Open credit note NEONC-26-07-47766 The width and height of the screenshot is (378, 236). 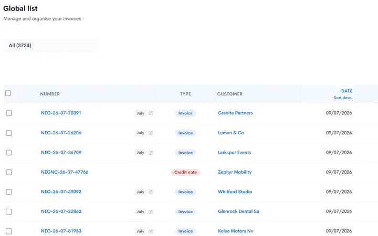(x=65, y=172)
